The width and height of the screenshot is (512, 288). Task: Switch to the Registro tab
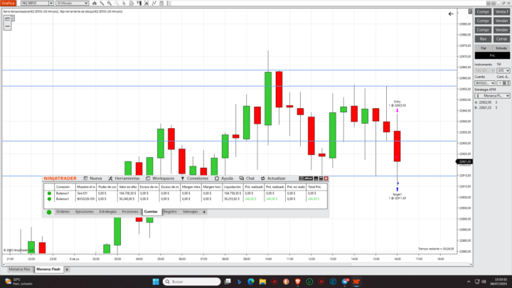pyautogui.click(x=170, y=212)
